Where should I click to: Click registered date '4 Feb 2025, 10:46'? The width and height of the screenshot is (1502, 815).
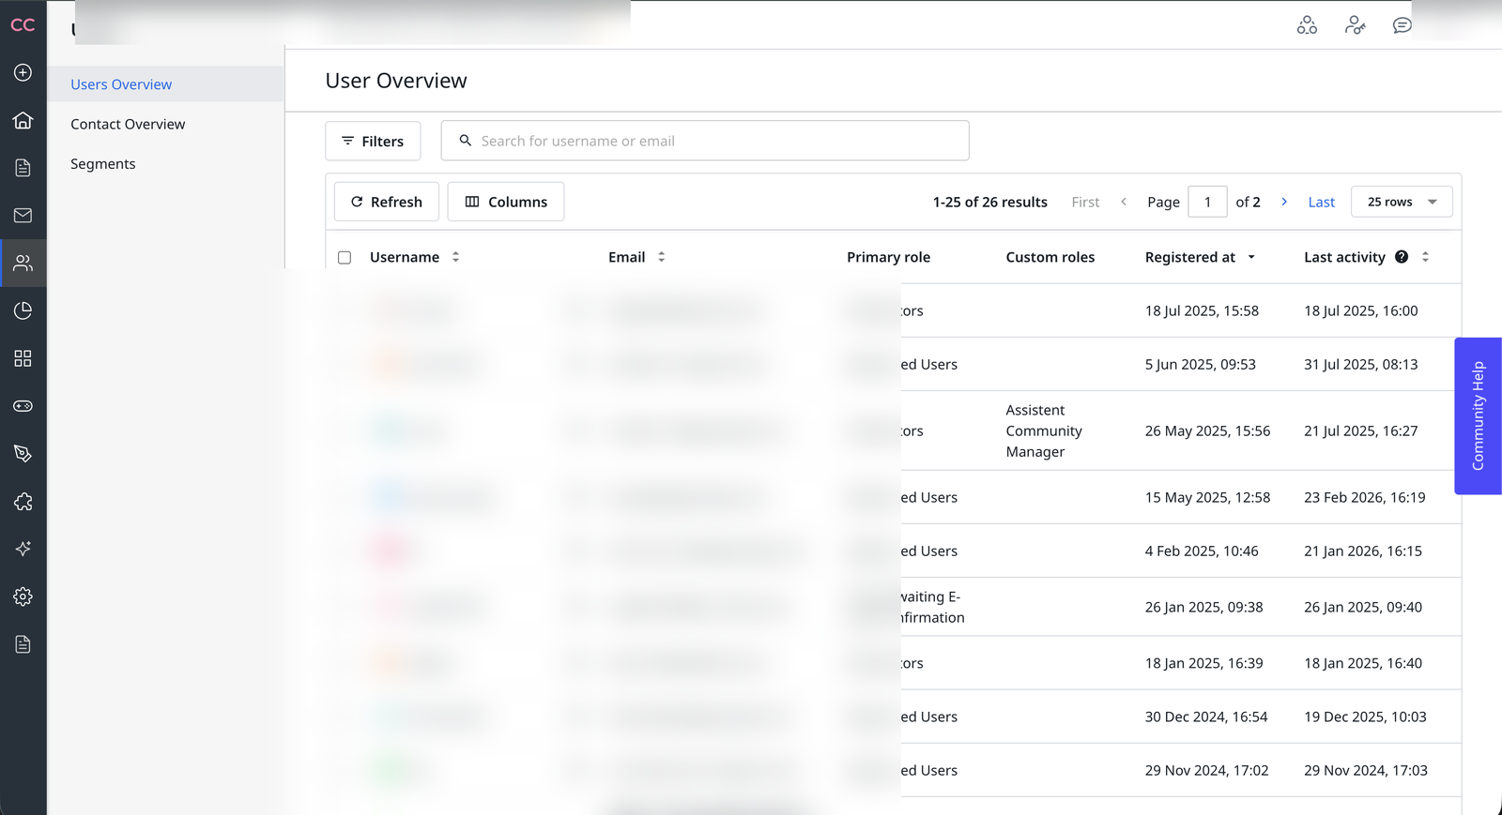tap(1202, 551)
